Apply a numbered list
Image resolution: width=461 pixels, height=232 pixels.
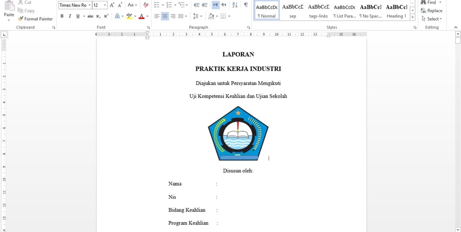[169, 5]
